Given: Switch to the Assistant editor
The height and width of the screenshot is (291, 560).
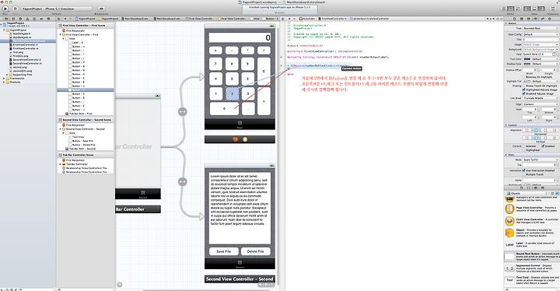Looking at the screenshot, I should tap(511, 9).
